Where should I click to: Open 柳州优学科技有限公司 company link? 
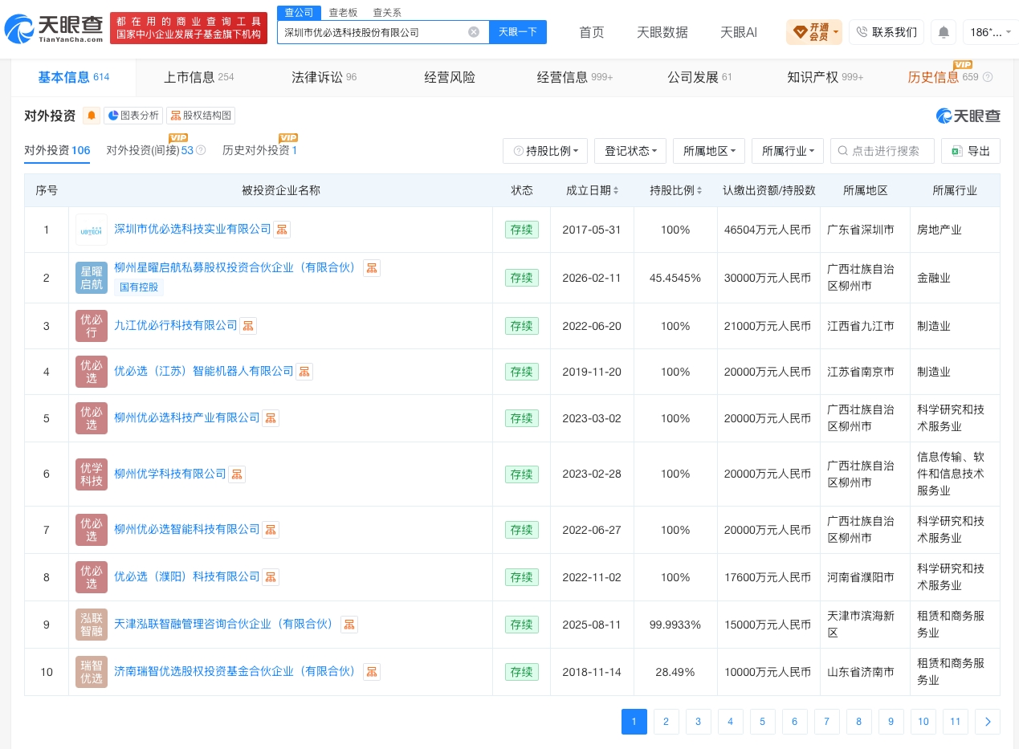(170, 474)
